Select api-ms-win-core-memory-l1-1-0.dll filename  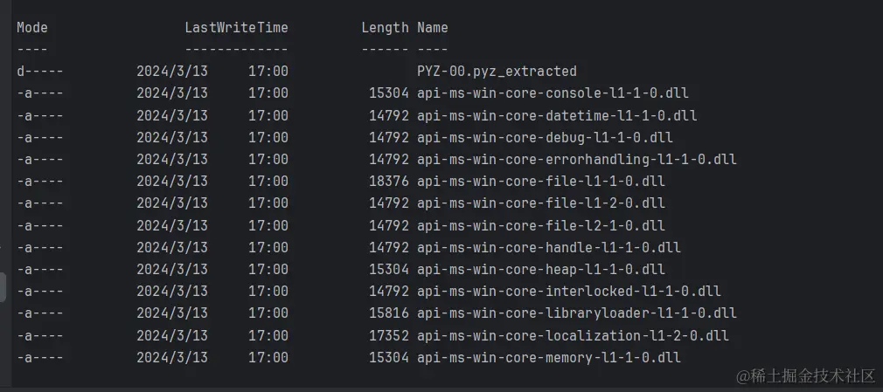(548, 358)
